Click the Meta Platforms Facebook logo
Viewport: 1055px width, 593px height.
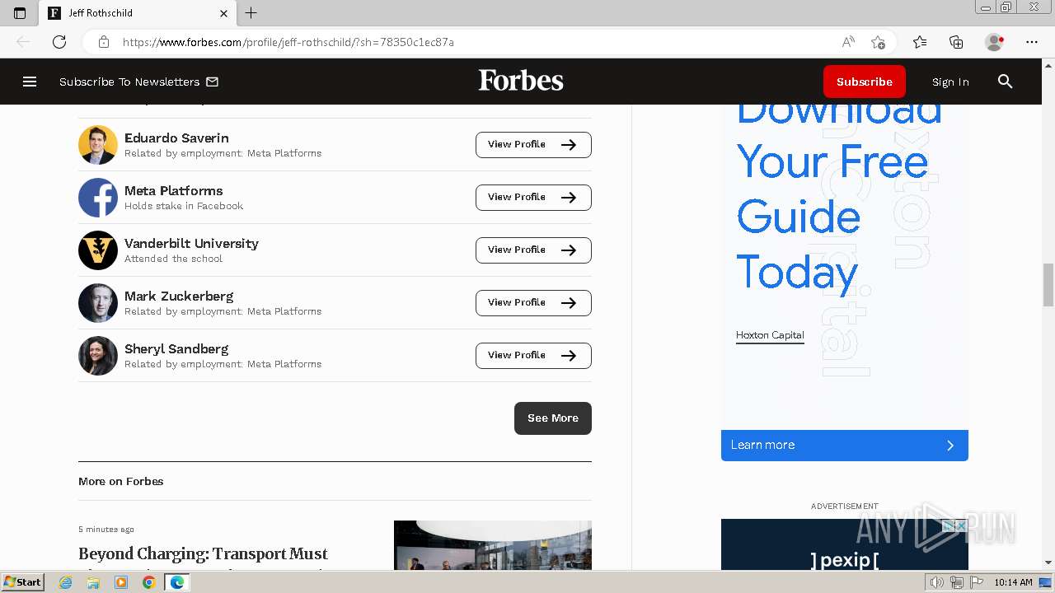tap(98, 198)
